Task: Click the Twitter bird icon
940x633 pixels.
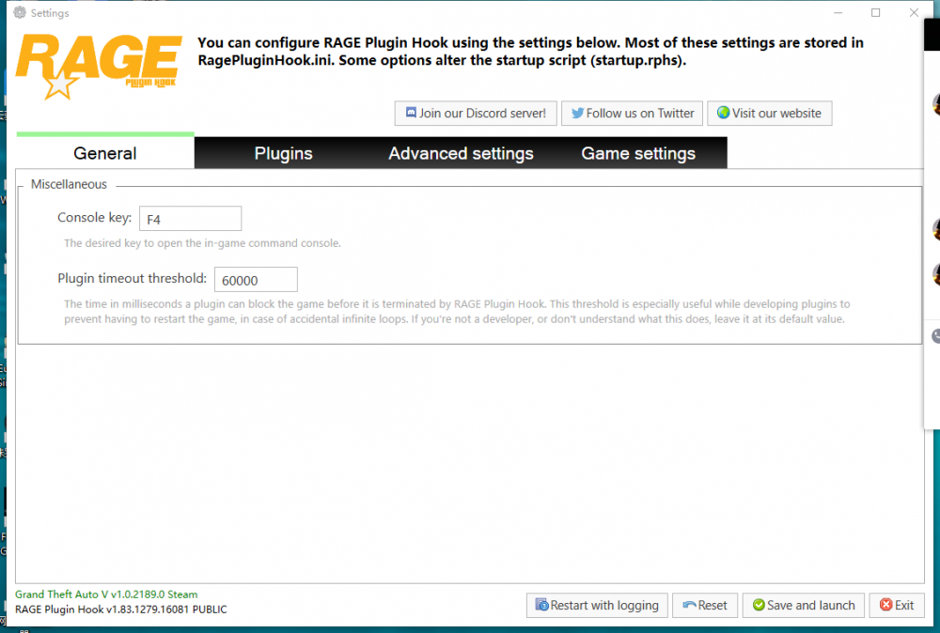Action: 576,114
